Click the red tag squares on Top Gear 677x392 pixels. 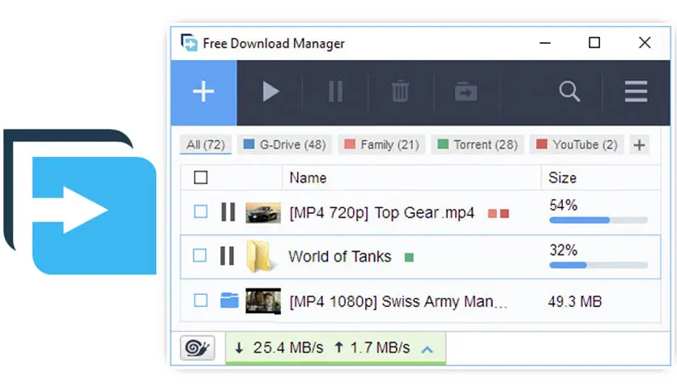pos(499,213)
